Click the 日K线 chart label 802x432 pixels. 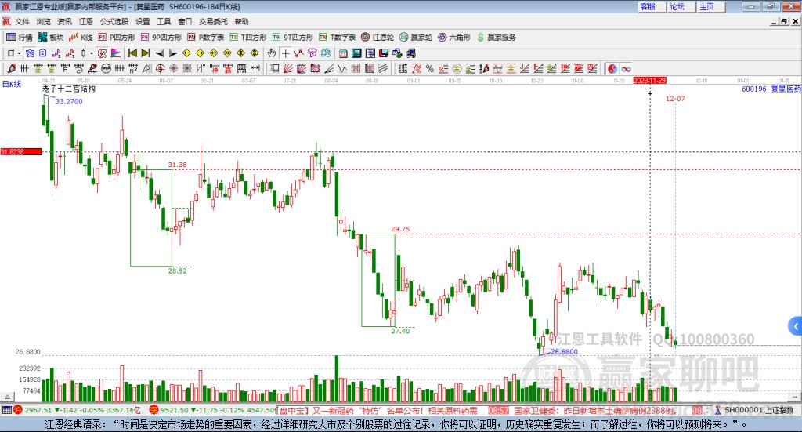12,84
